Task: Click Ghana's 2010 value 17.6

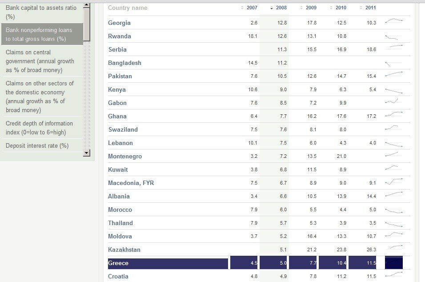Action: click(x=341, y=116)
